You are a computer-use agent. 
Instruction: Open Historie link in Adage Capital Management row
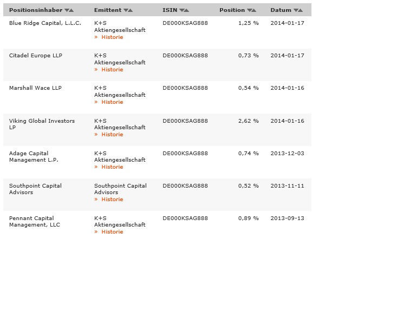tap(112, 167)
